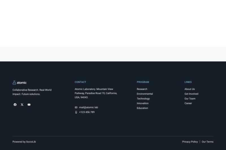Go to the Environmental program page
Screen dimensions: 226x150
tap(145, 94)
